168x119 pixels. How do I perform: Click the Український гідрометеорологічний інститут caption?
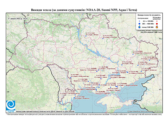[x=45, y=112]
